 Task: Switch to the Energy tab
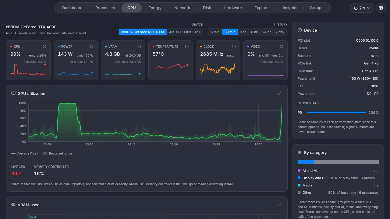(x=155, y=8)
